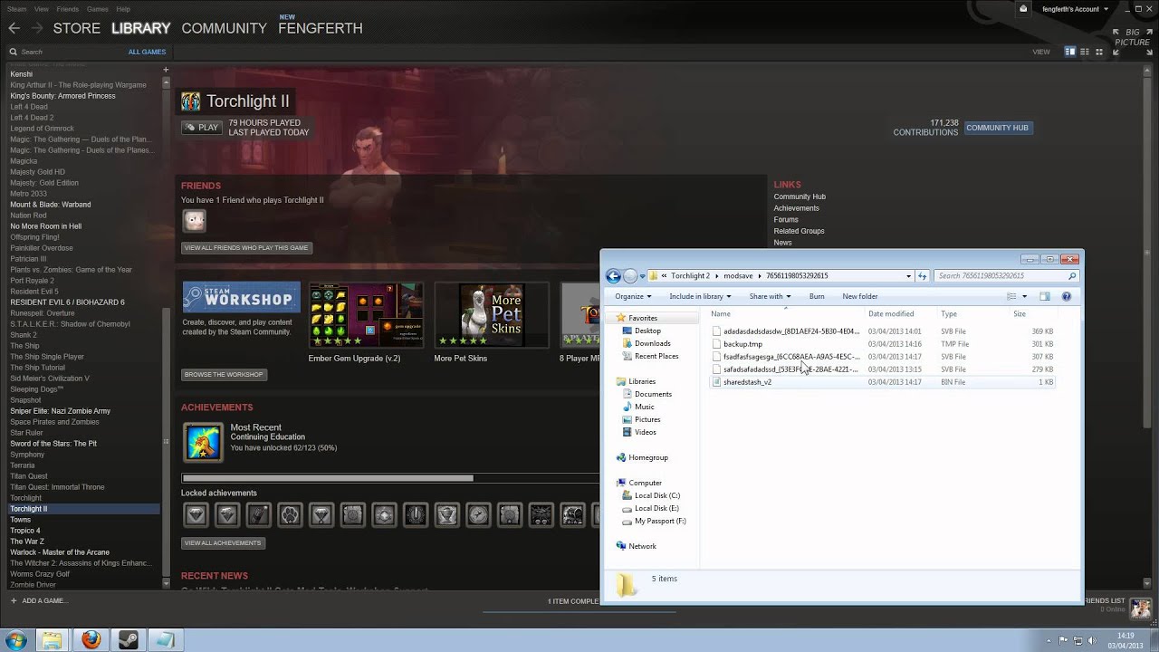Open the Forums link under Links

coord(786,219)
